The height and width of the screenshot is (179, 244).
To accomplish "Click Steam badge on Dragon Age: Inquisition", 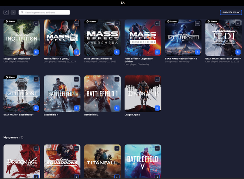I will 10,21.
